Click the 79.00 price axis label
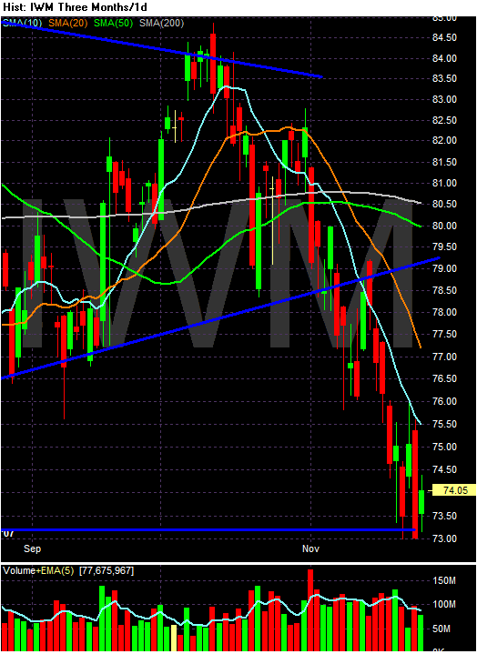 (444, 268)
